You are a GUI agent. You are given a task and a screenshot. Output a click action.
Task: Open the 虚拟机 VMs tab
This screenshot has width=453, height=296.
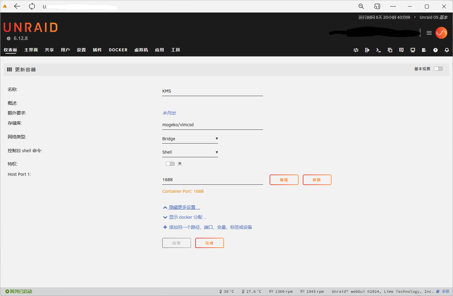tap(141, 50)
